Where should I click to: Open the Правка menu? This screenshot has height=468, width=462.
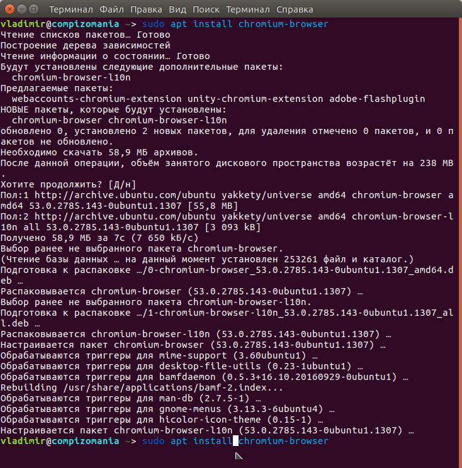click(146, 9)
